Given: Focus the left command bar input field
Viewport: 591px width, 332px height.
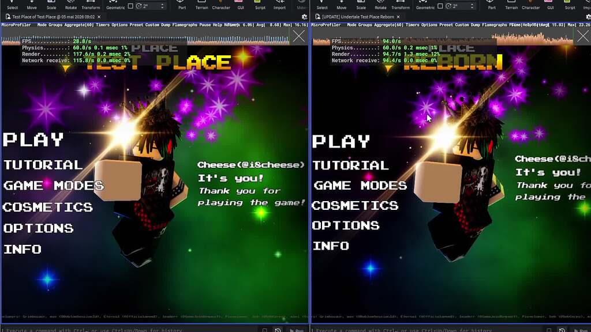Looking at the screenshot, I should point(132,330).
